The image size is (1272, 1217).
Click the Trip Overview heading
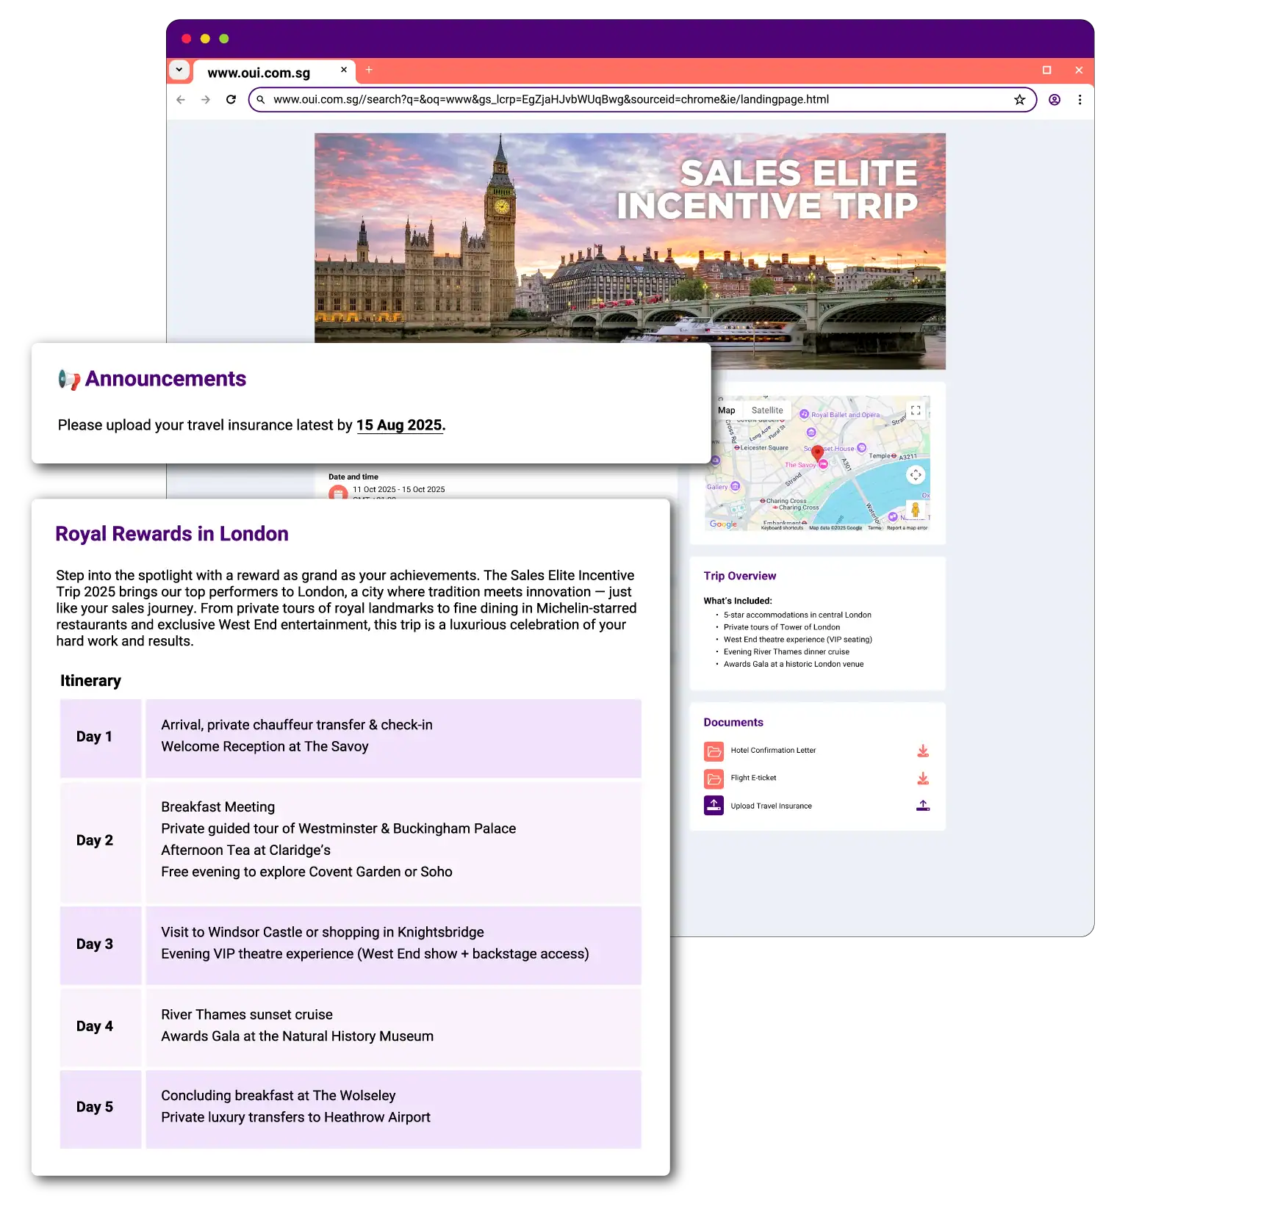pyautogui.click(x=739, y=577)
